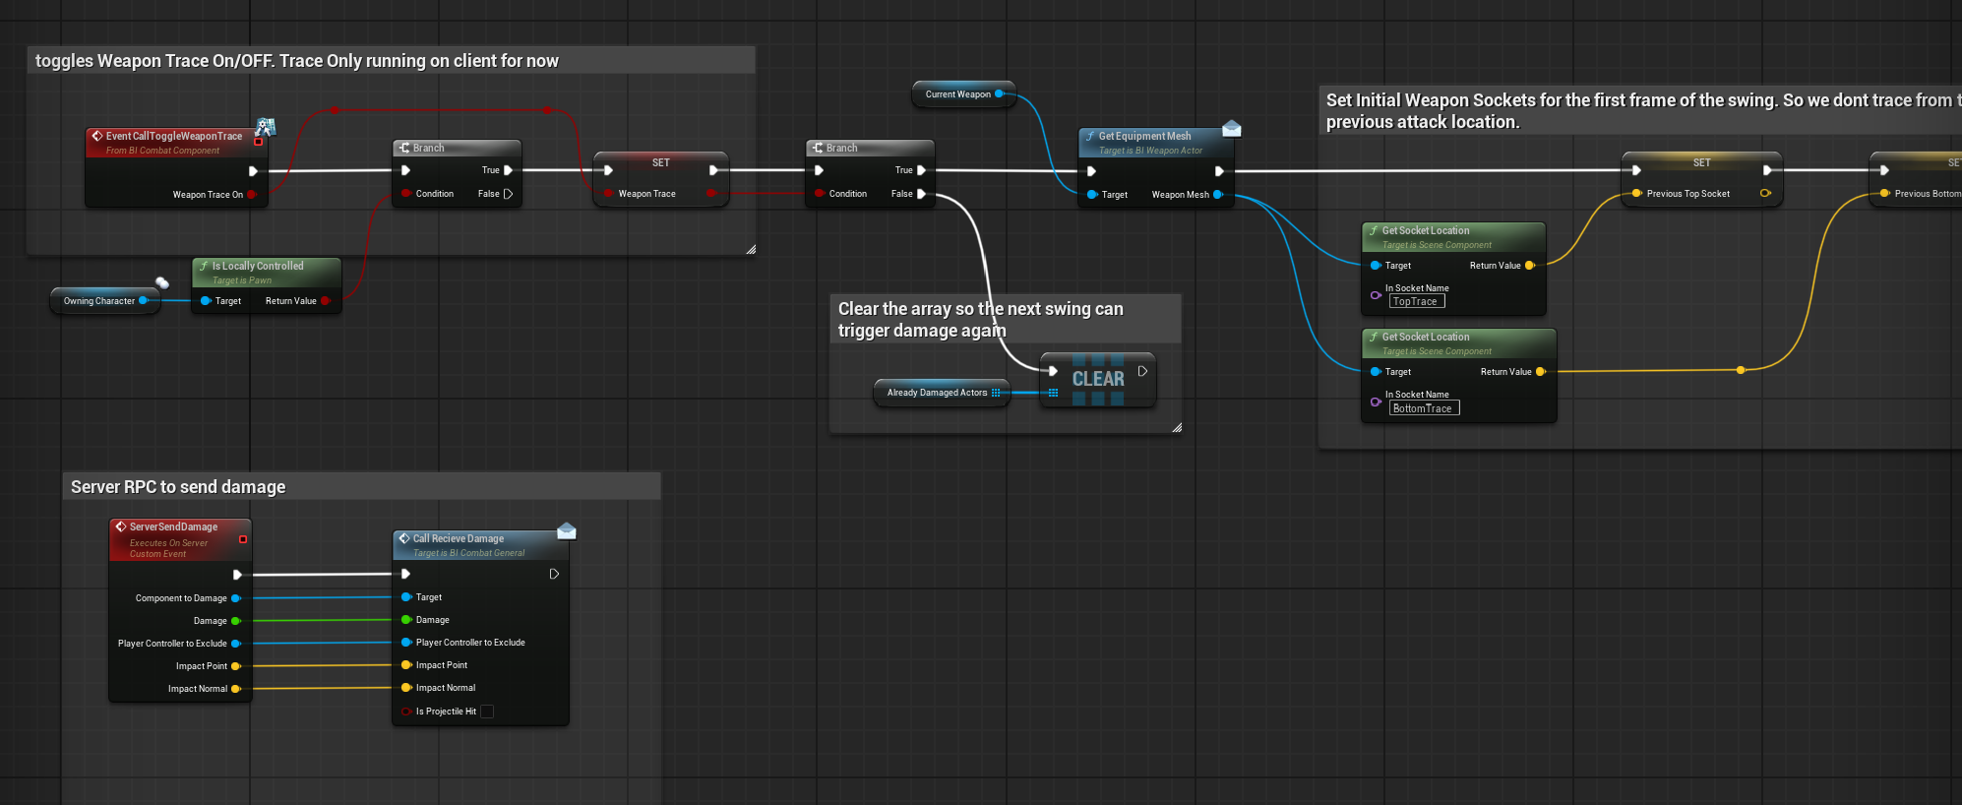The height and width of the screenshot is (805, 1962).
Task: Select the CLEAR array node
Action: click(1097, 380)
